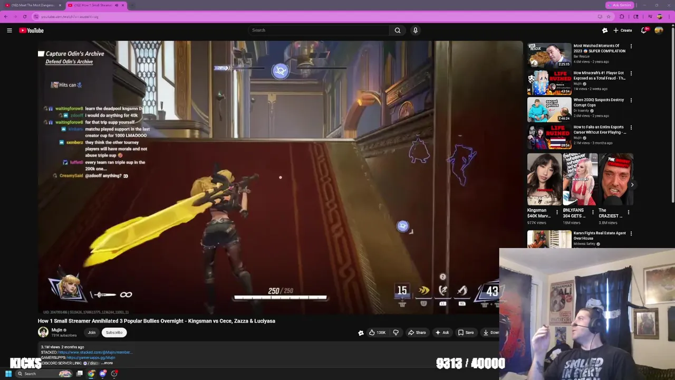Image resolution: width=675 pixels, height=380 pixels.
Task: Open YouTube notifications bell
Action: click(x=643, y=30)
